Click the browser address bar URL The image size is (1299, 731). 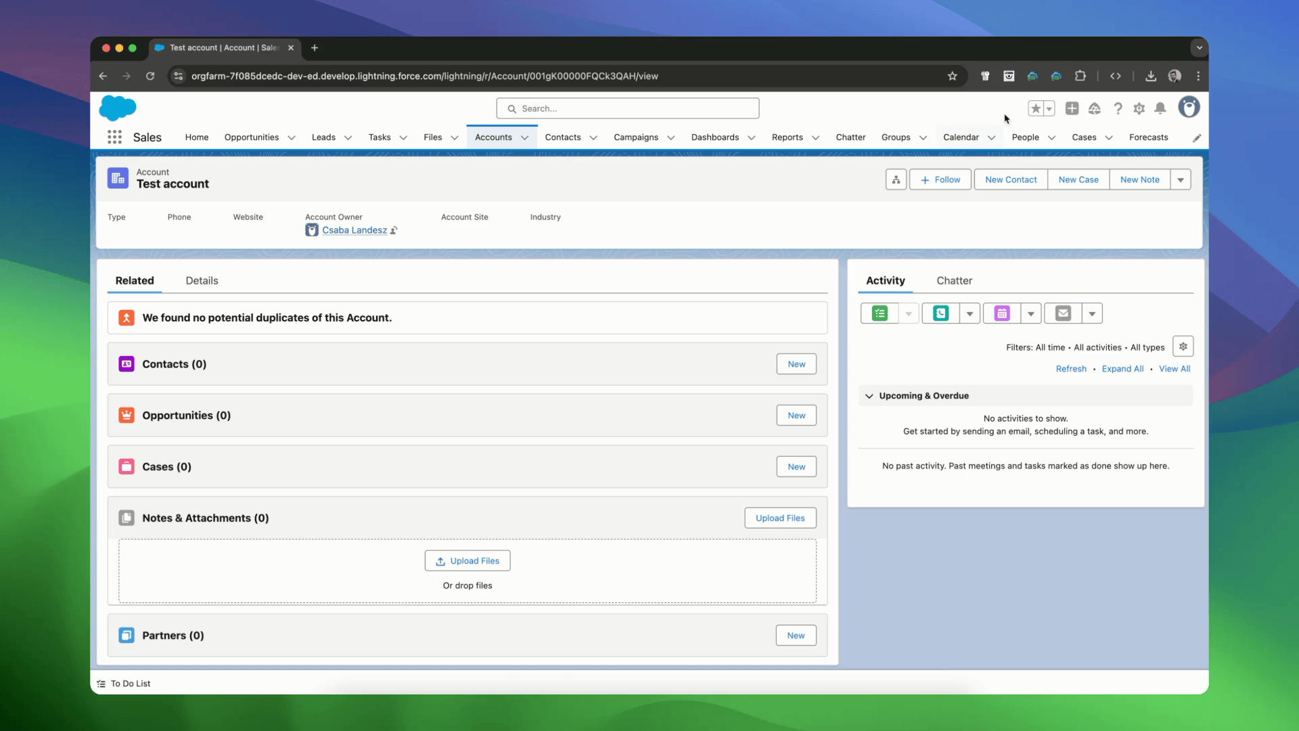point(424,76)
